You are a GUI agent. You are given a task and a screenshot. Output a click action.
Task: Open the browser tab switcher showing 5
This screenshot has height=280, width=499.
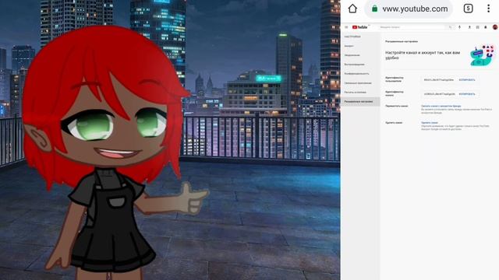tap(468, 9)
